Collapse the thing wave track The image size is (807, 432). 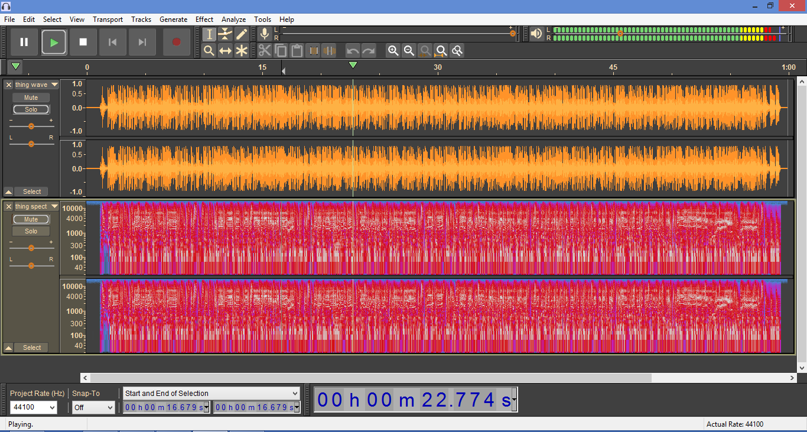click(x=8, y=191)
